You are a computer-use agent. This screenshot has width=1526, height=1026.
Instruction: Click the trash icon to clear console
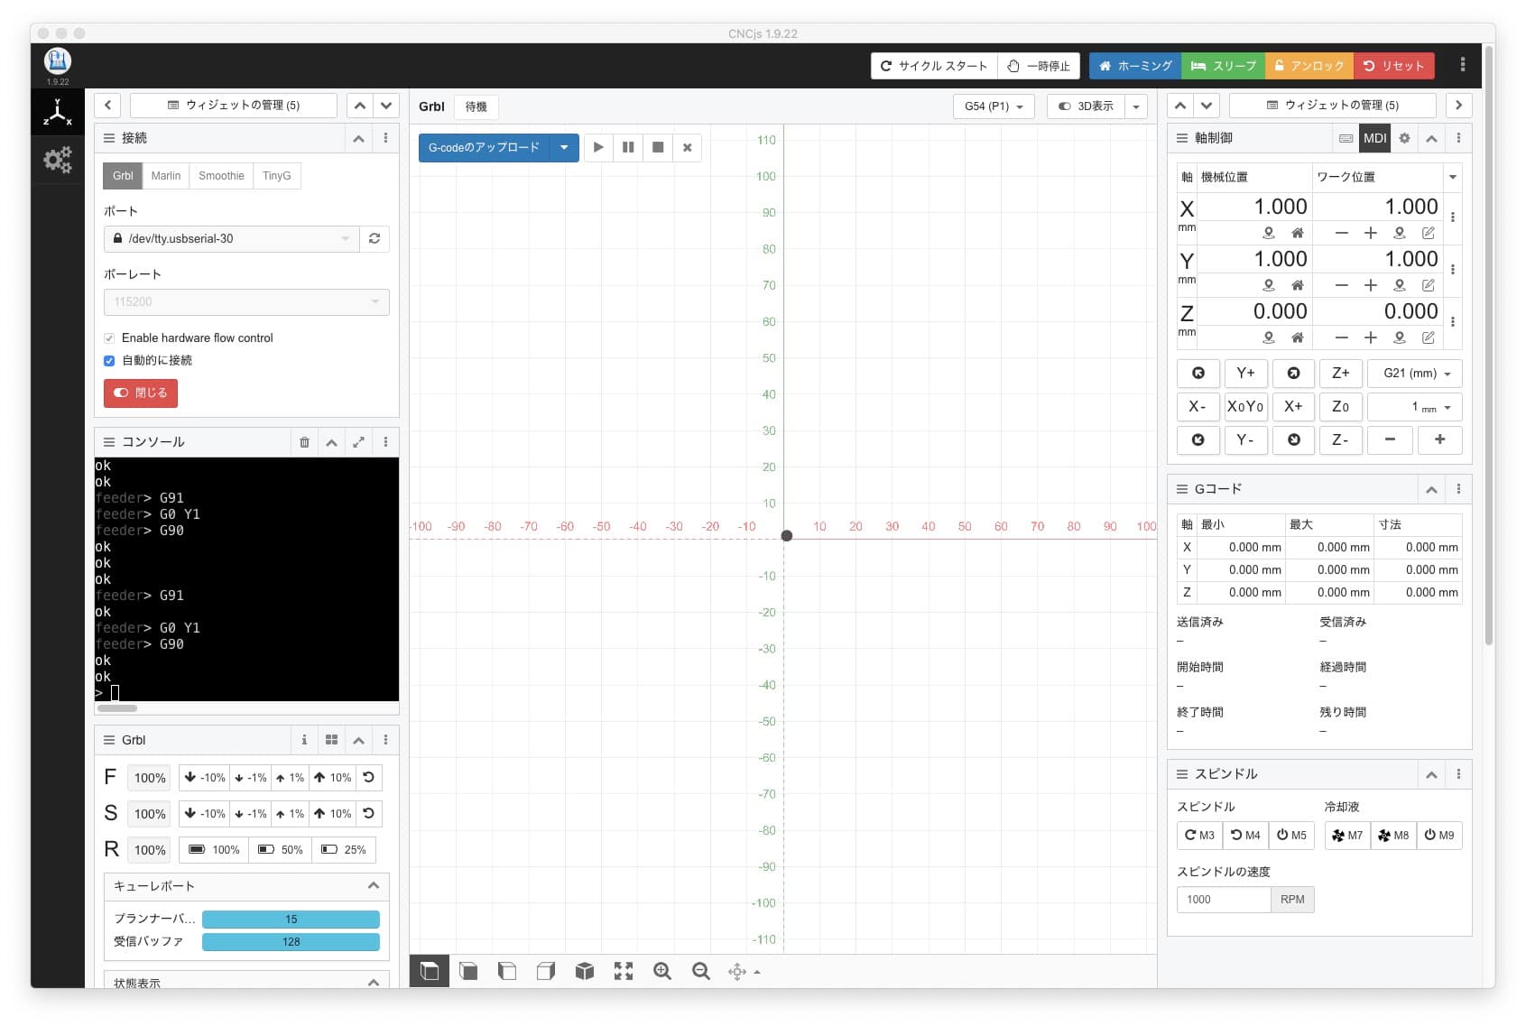304,442
